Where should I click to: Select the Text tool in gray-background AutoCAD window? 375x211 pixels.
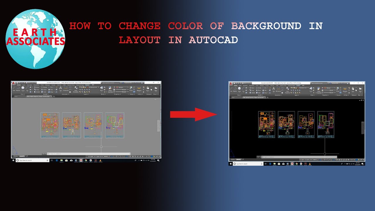tap(61, 89)
